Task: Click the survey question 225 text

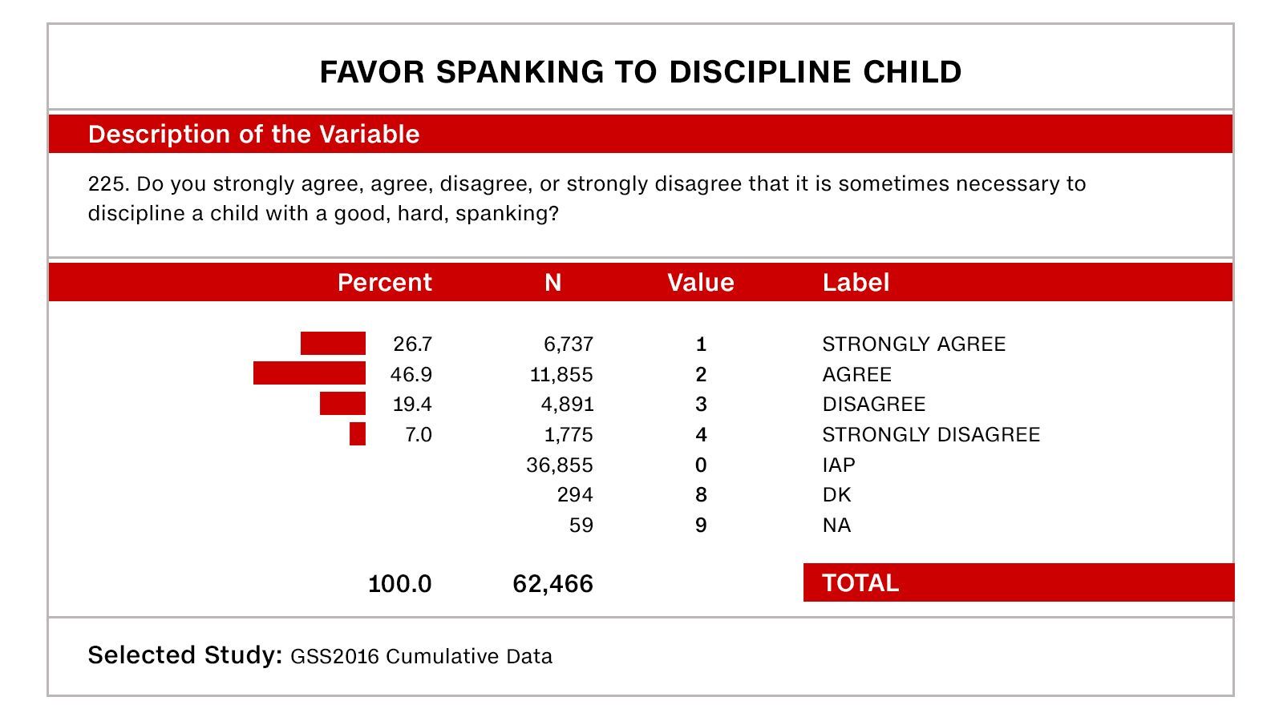Action: 585,198
